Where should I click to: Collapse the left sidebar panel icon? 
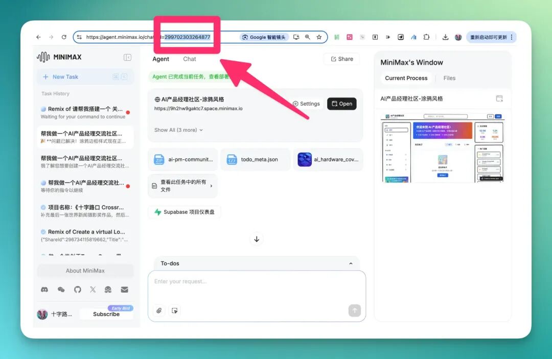127,57
